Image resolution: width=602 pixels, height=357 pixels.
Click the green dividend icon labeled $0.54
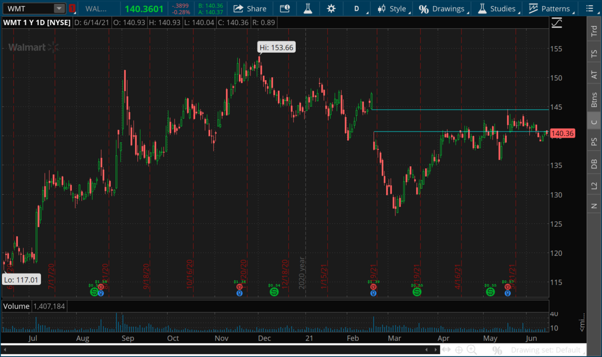pyautogui.click(x=274, y=291)
